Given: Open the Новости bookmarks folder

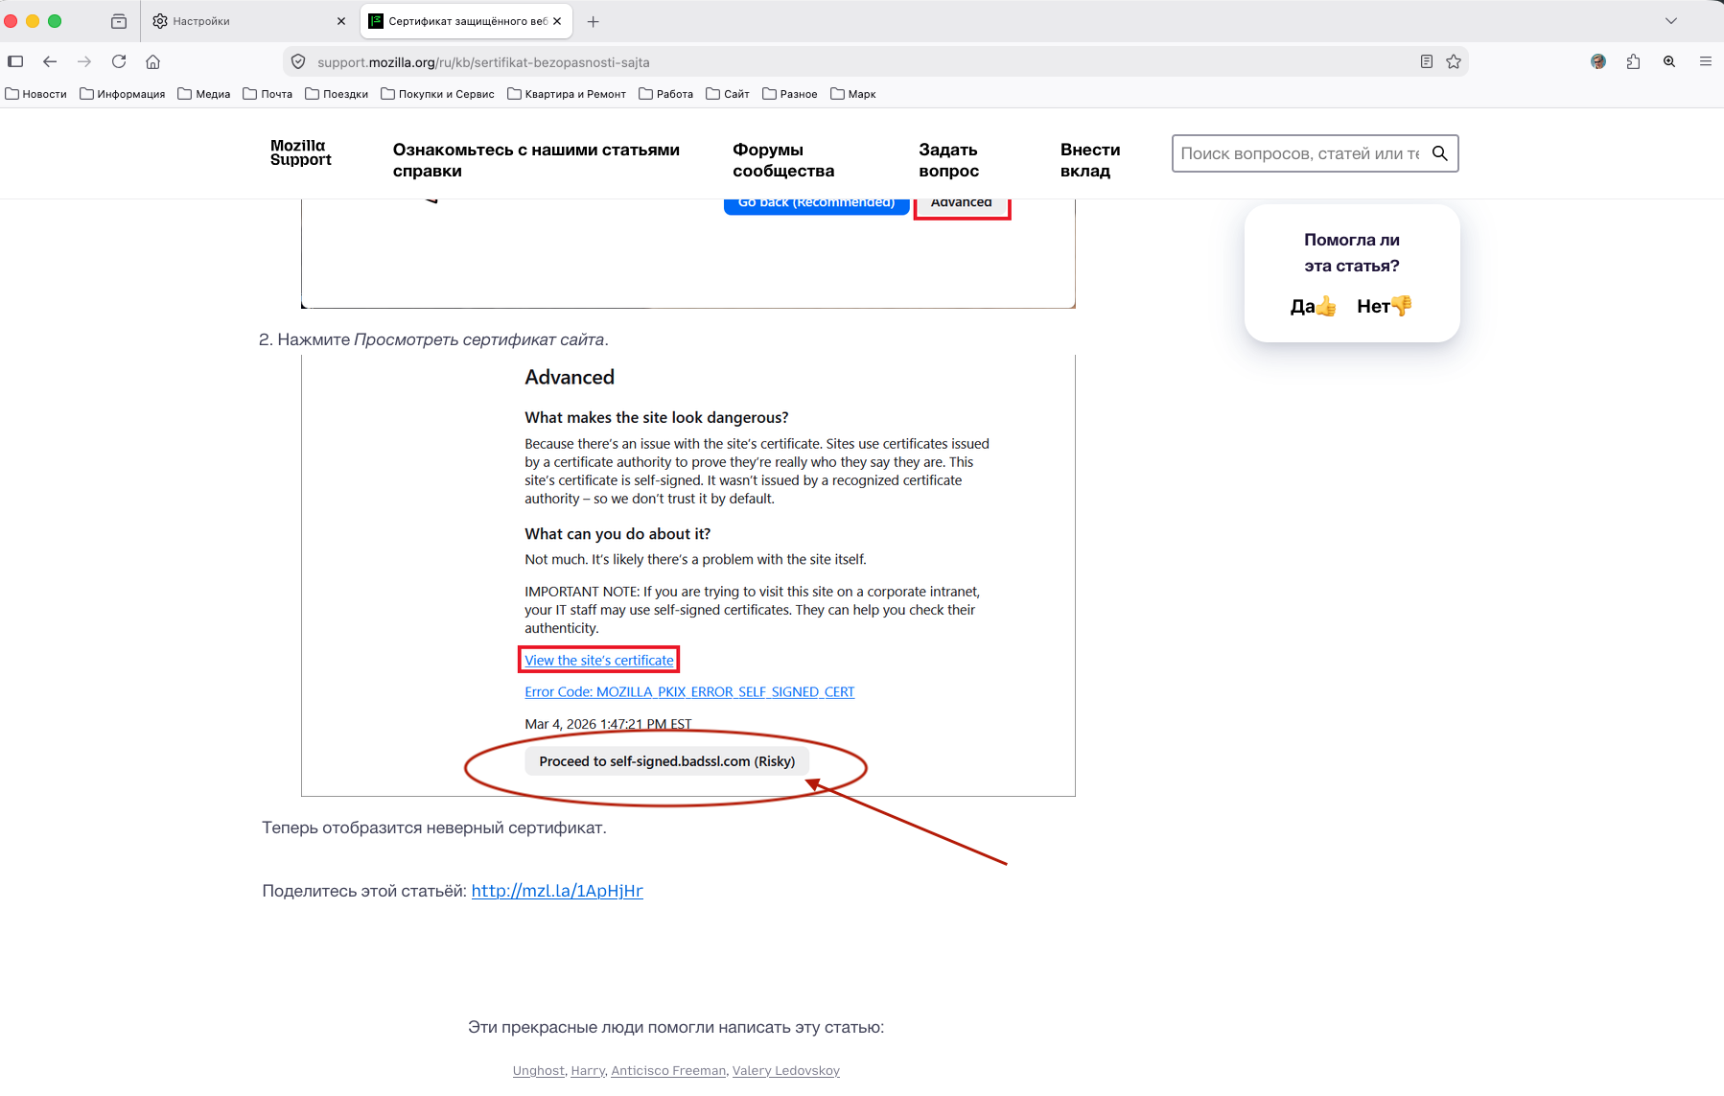Looking at the screenshot, I should click(x=36, y=94).
